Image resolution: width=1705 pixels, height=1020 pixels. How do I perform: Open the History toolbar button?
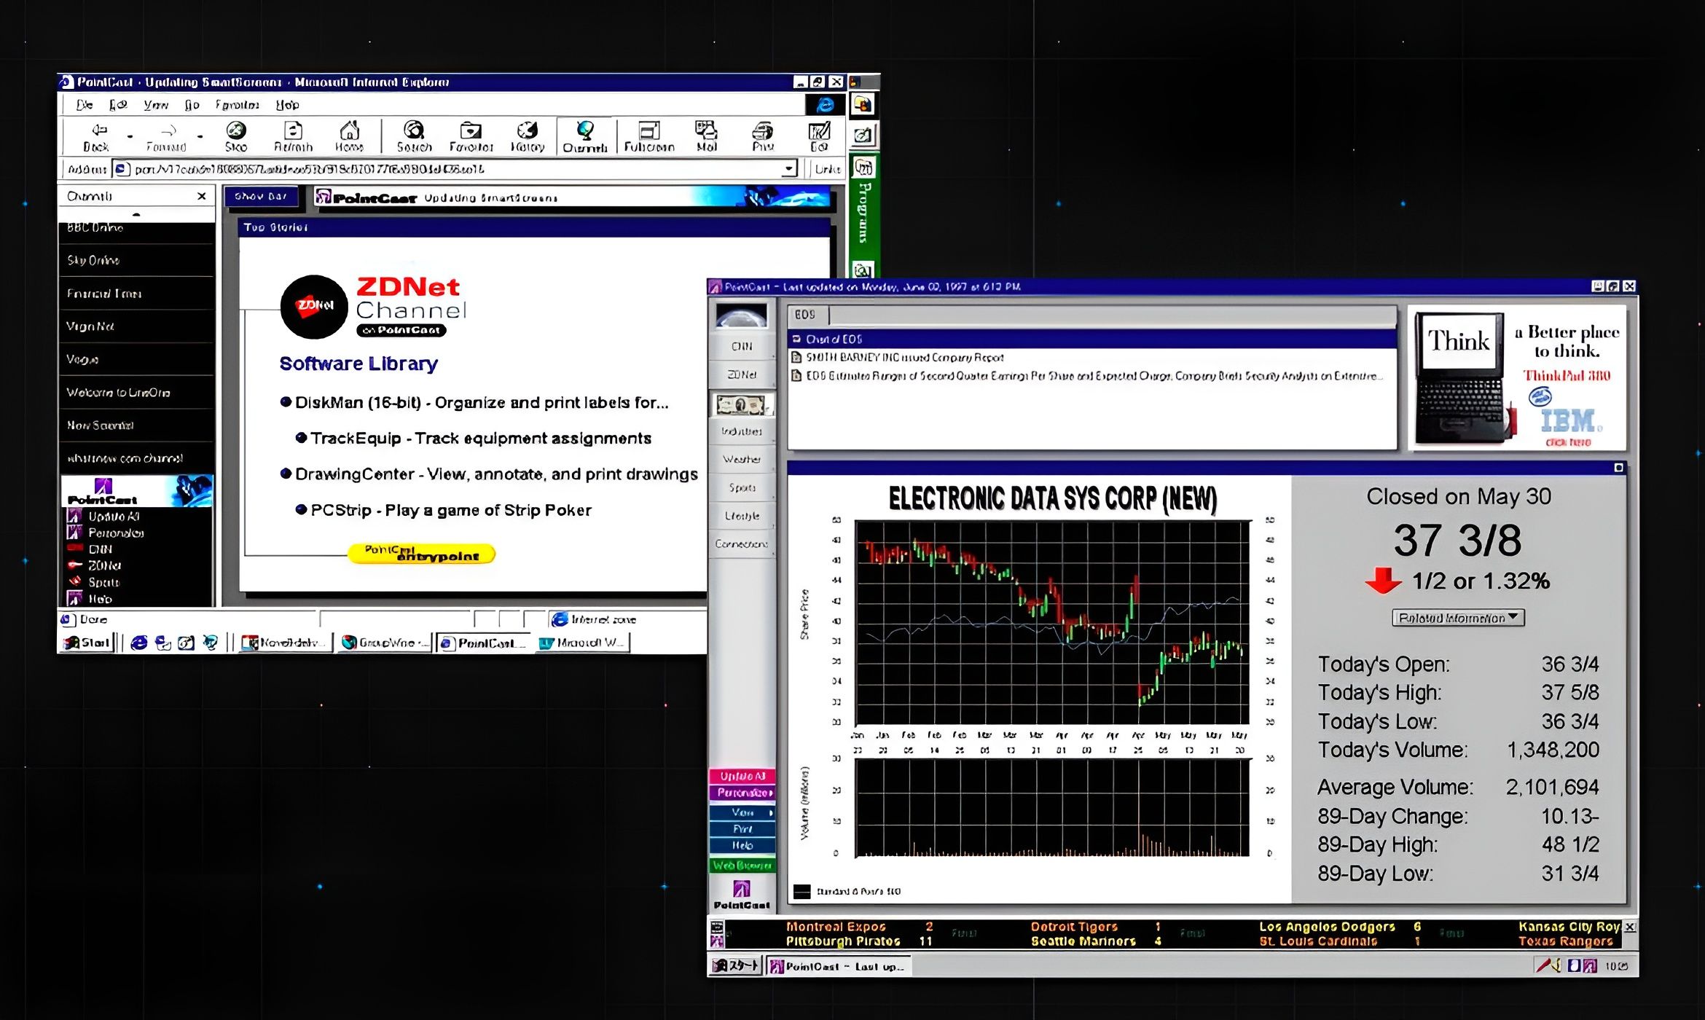click(x=528, y=137)
